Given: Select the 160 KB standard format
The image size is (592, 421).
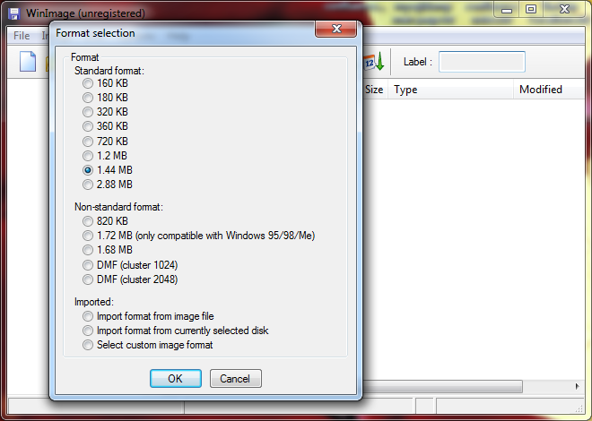Looking at the screenshot, I should [x=88, y=83].
